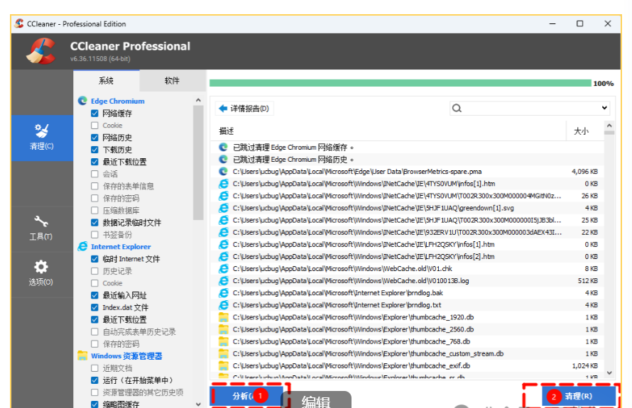Check the 自动完成表单历史记录 checkbox
This screenshot has height=408, width=632.
(94, 331)
